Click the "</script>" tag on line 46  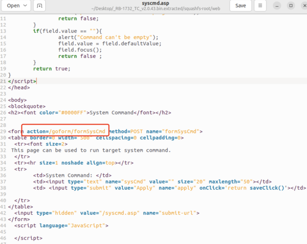[x=28, y=238]
